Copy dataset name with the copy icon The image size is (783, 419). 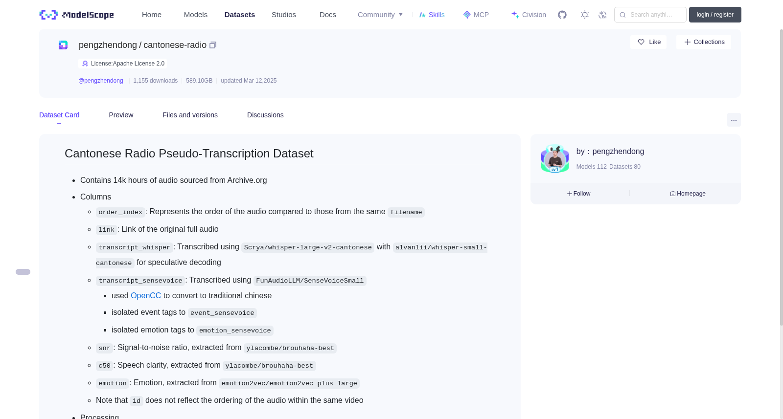(213, 45)
